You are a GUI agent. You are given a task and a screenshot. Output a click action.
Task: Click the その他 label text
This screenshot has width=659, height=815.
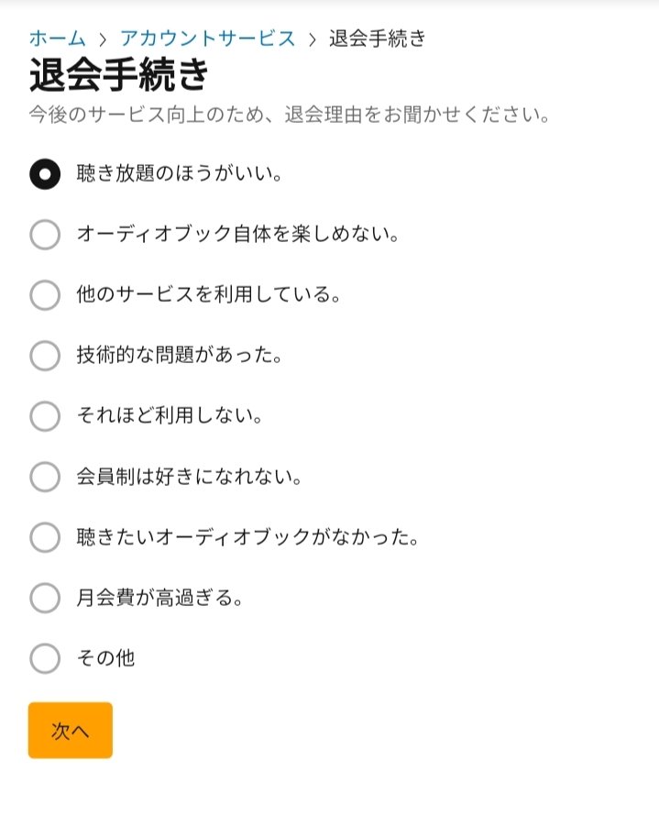pos(105,658)
